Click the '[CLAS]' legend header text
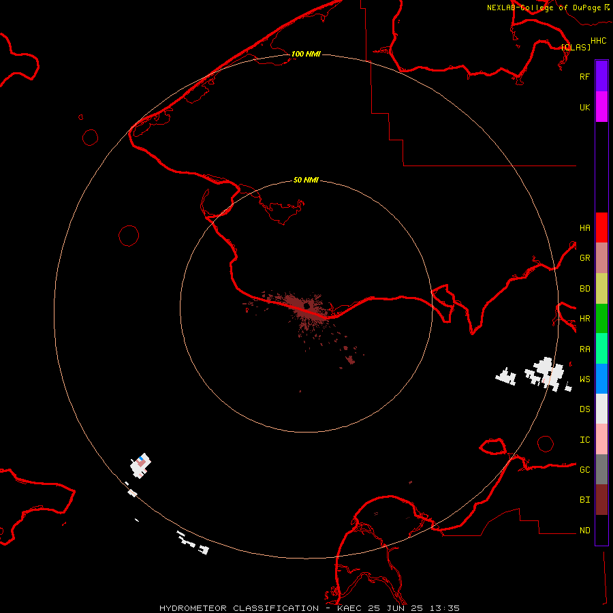Image resolution: width=613 pixels, height=613 pixels. coord(576,47)
